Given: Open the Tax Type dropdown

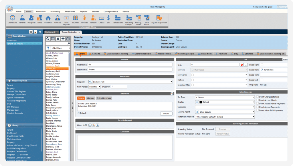Looking at the screenshot, I should [225, 97].
